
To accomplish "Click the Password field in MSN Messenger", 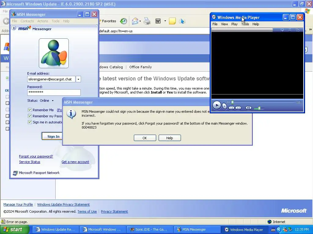I will click(54, 92).
